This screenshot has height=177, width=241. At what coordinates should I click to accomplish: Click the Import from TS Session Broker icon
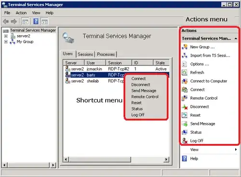coord(185,55)
